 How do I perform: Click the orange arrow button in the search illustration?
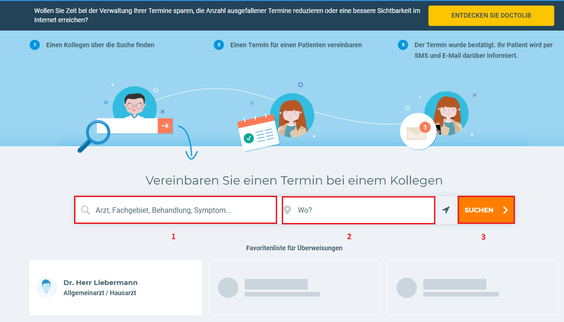click(x=165, y=125)
